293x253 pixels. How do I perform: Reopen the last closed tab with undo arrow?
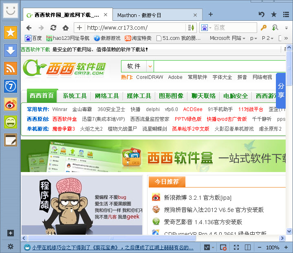click(x=262, y=14)
